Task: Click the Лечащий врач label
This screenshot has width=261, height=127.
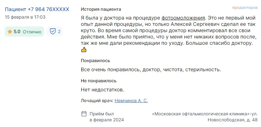Action: click(97, 101)
